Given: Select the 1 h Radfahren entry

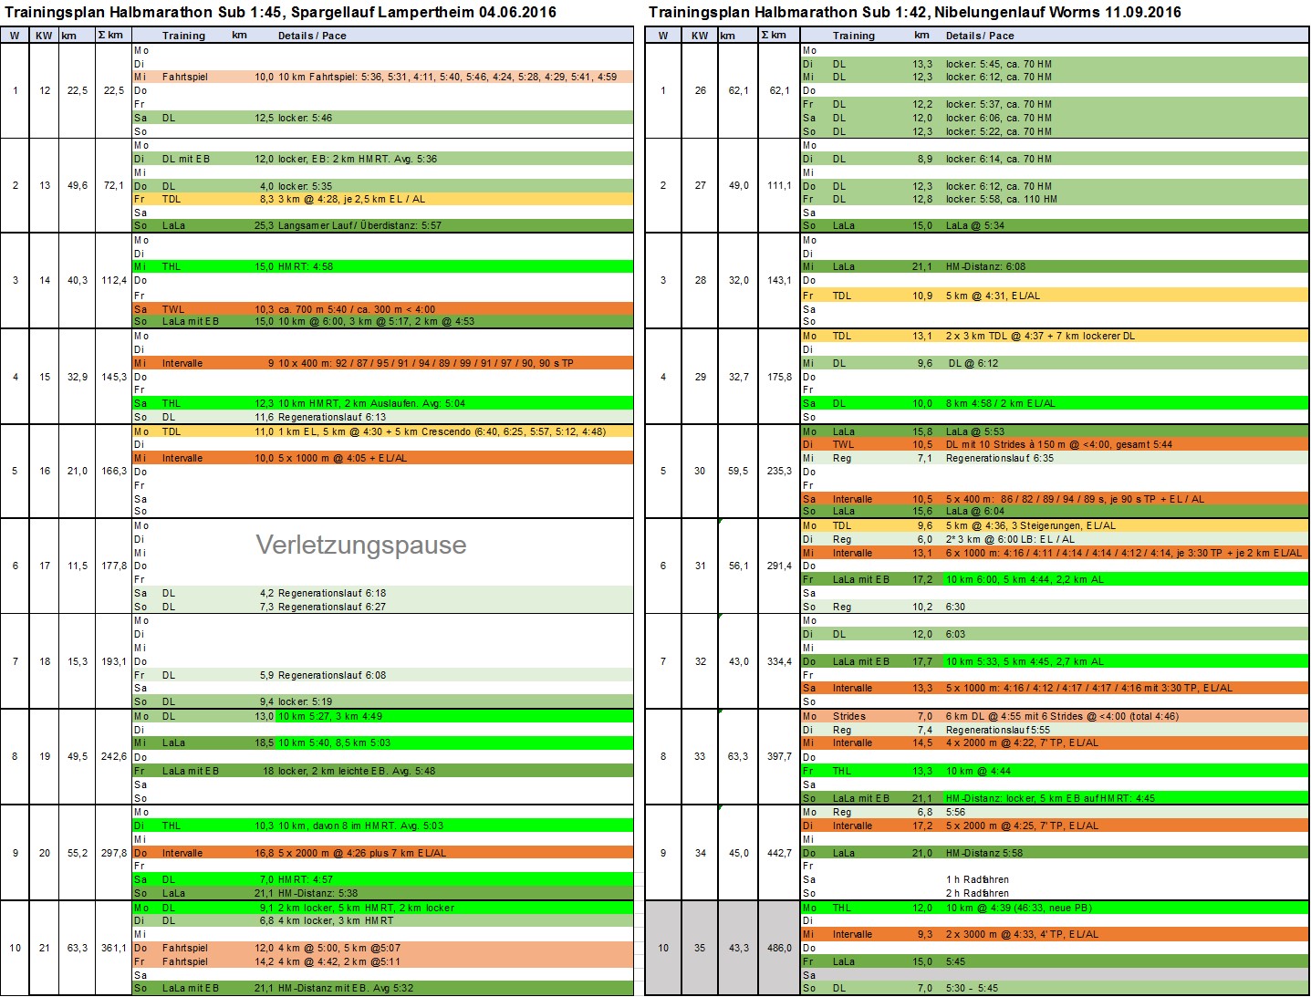Looking at the screenshot, I should pyautogui.click(x=977, y=880).
